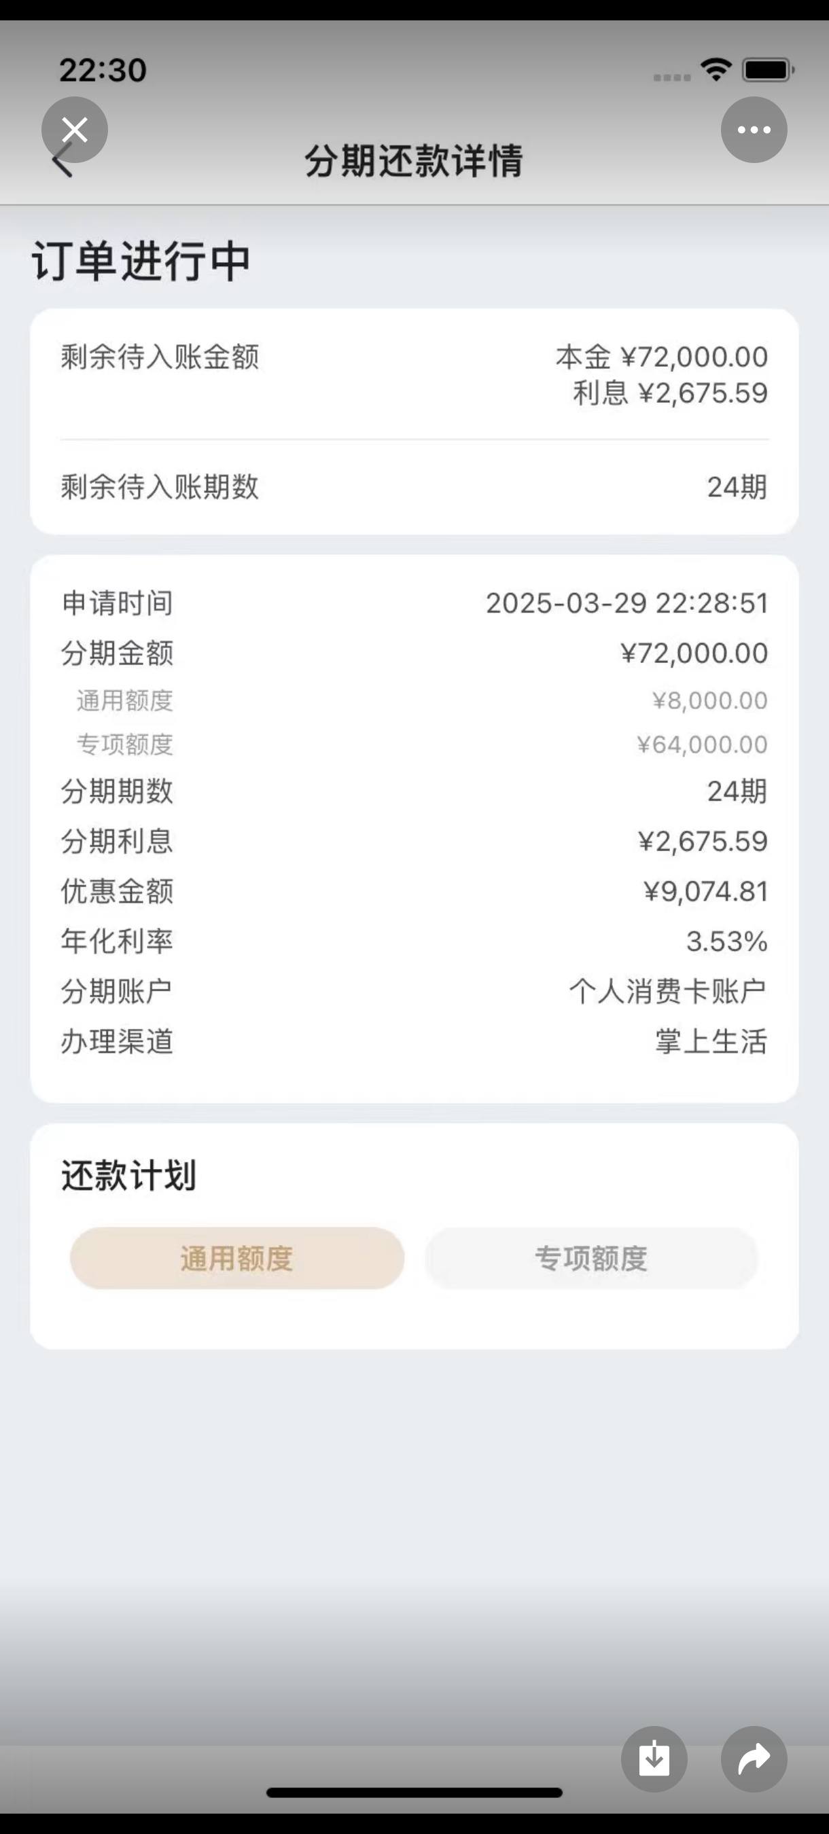The image size is (829, 1834).
Task: Tap the 个人消费卡账户 account value
Action: tap(668, 991)
